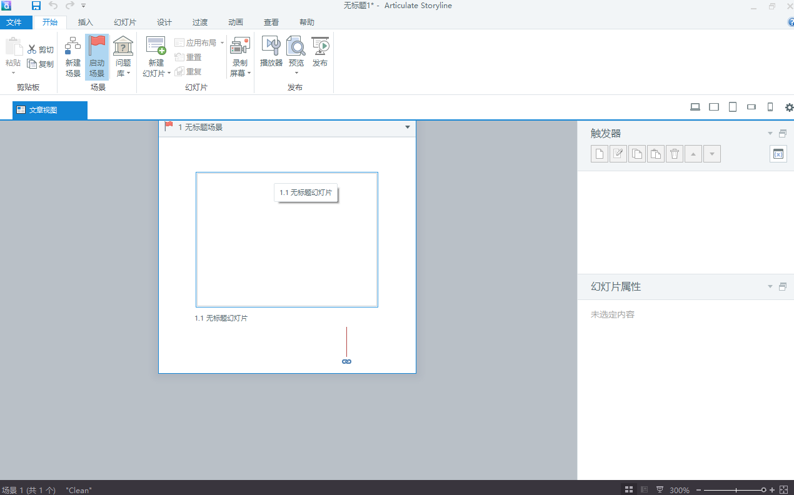Switch to tablet landscape preview icon

pyautogui.click(x=714, y=107)
